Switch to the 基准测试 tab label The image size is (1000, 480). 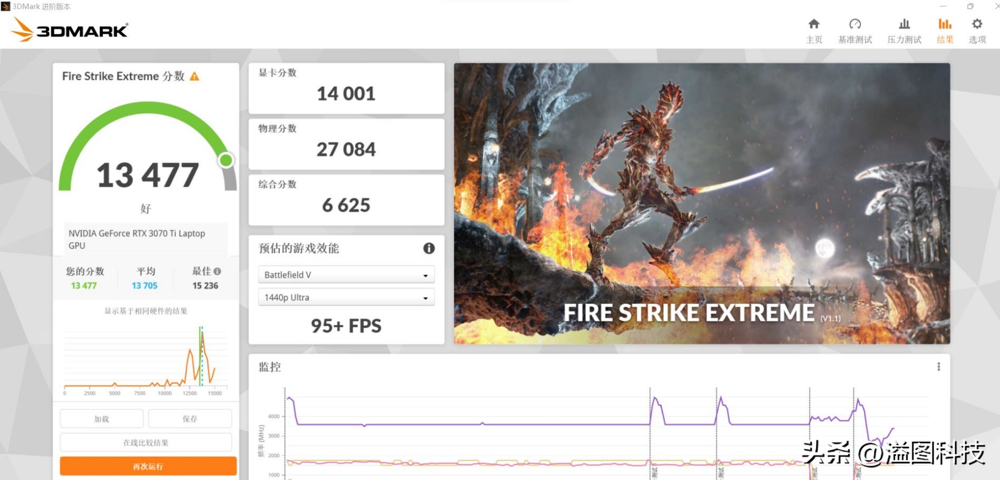855,40
